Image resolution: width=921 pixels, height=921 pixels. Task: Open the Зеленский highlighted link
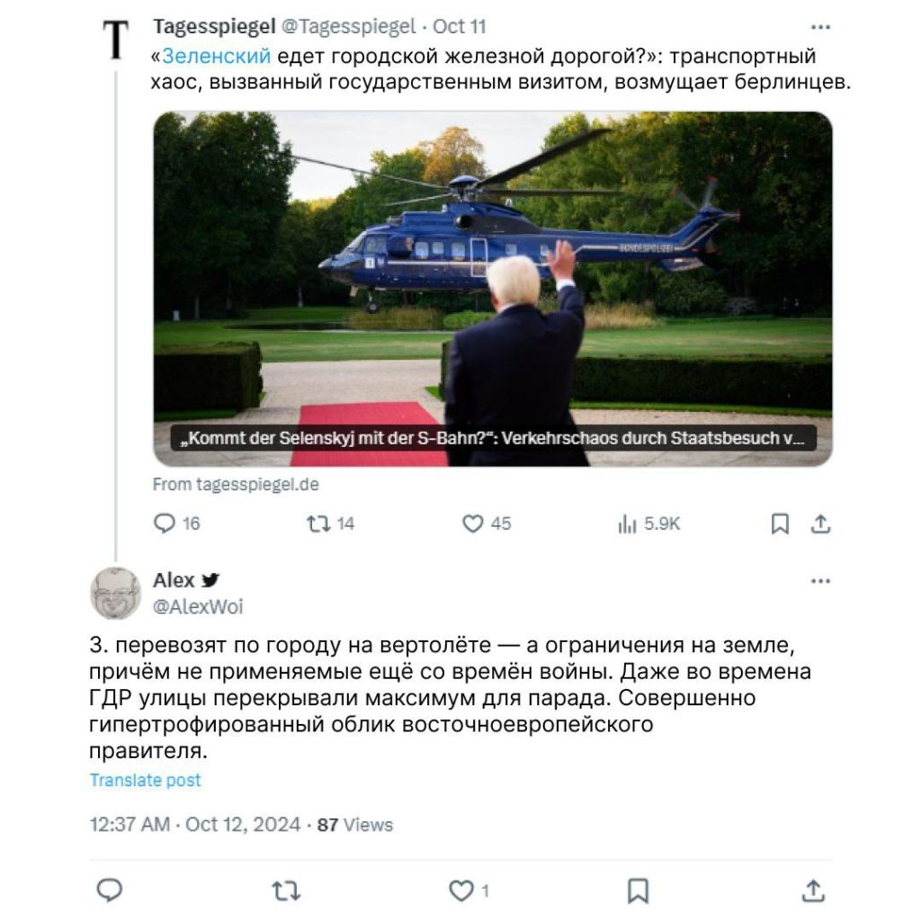pyautogui.click(x=216, y=56)
